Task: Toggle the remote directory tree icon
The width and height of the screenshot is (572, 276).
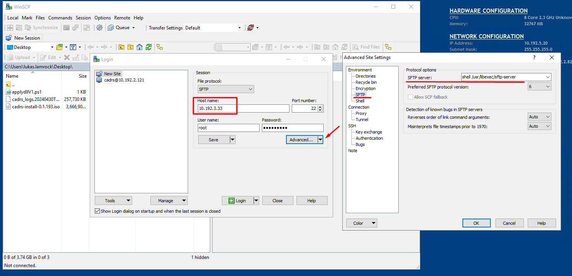Action: (388, 47)
